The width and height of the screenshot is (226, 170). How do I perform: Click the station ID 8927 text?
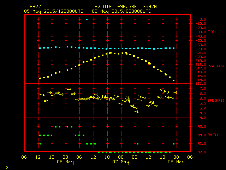tap(35, 7)
